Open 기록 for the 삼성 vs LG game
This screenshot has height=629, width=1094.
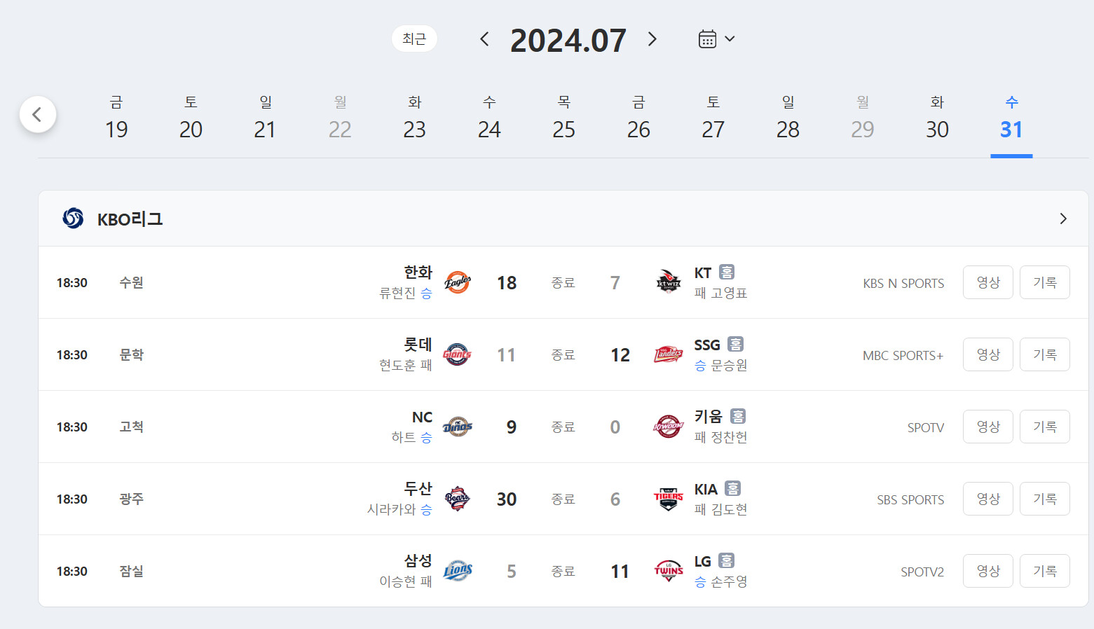click(x=1044, y=571)
